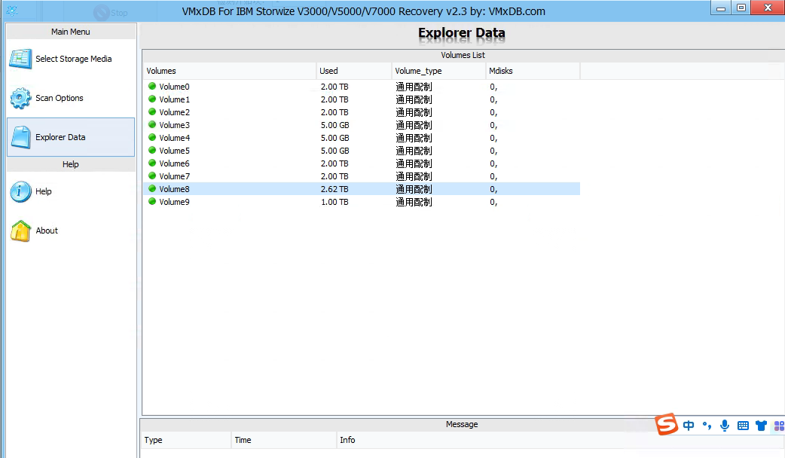Click the IME microphone voice input icon
This screenshot has width=785, height=458.
(725, 426)
